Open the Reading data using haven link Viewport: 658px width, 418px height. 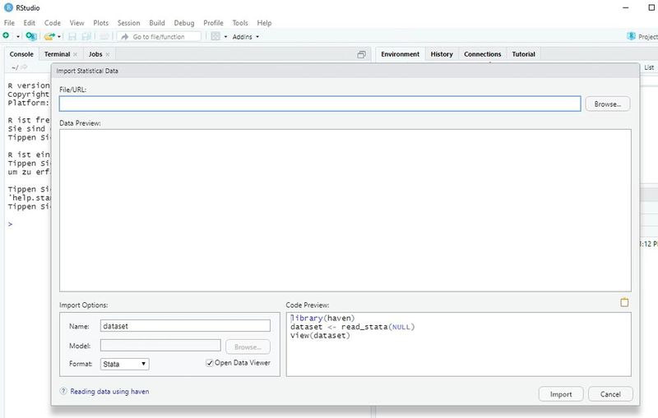109,391
